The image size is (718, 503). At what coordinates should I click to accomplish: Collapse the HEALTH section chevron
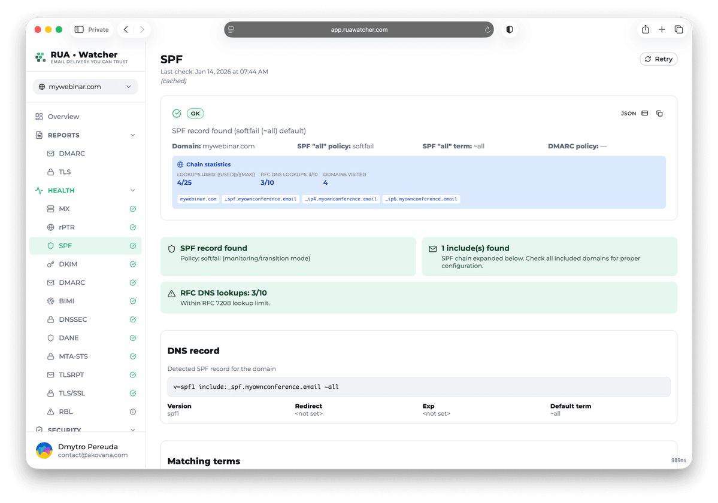[132, 190]
